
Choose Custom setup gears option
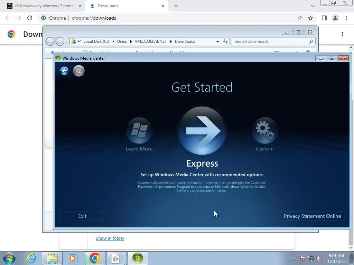(264, 130)
